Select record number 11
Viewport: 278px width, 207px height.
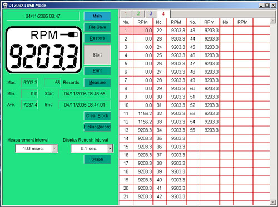[126, 113]
